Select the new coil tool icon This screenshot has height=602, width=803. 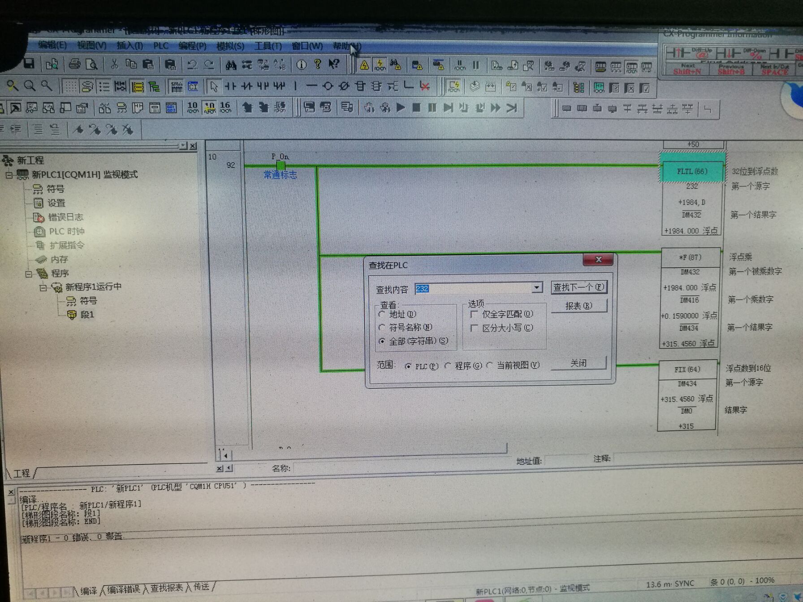328,86
